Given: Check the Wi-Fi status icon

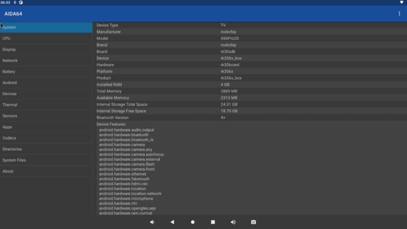Looking at the screenshot, I should tap(401, 3).
